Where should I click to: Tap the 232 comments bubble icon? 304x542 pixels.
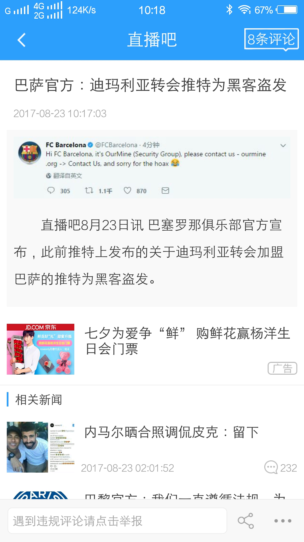[x=271, y=467]
